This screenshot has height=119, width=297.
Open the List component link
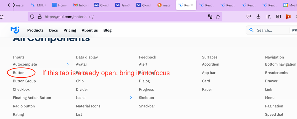point(79,114)
